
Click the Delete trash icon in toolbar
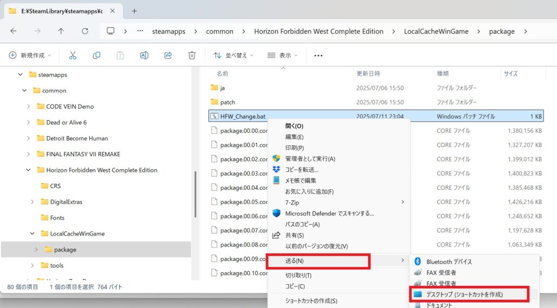point(192,56)
